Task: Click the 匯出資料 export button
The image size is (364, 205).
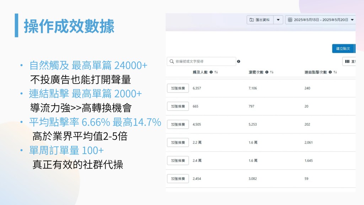Action: [260, 20]
